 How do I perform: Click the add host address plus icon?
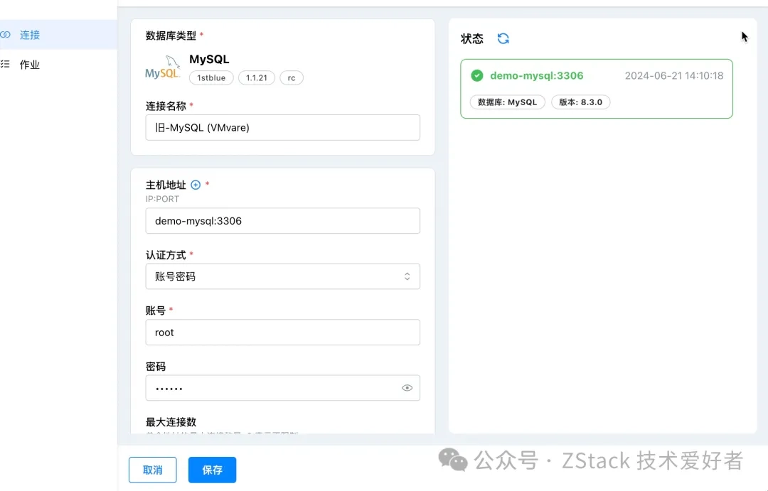pos(196,185)
